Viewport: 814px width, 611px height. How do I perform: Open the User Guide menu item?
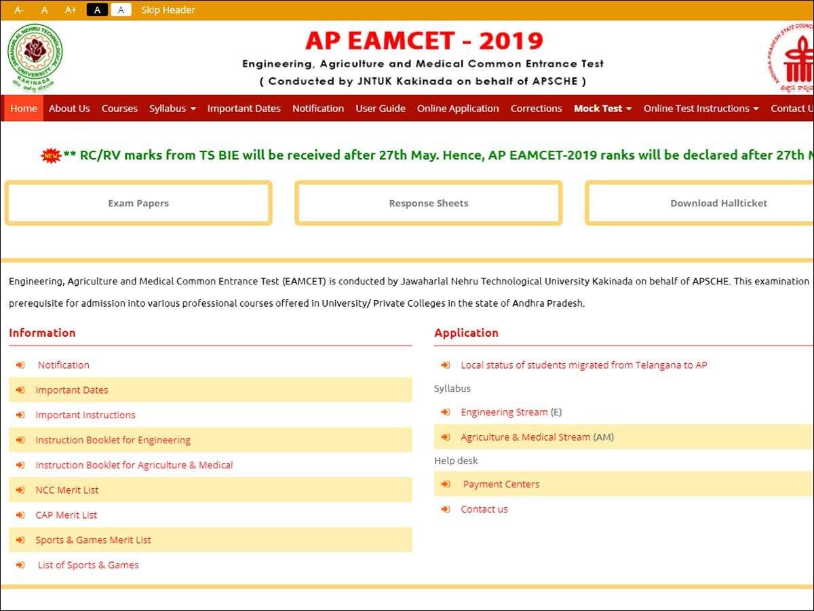pos(381,109)
